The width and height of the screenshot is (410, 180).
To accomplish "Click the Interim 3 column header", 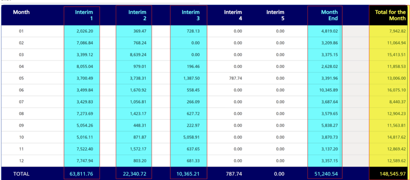I will coord(191,15).
